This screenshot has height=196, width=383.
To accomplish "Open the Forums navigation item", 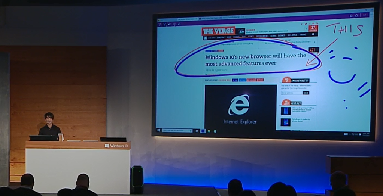I will 303,35.
